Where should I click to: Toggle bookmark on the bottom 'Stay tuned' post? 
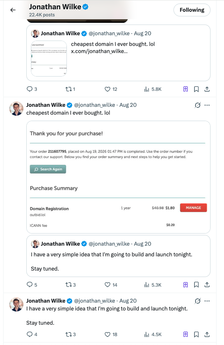pyautogui.click(x=196, y=334)
